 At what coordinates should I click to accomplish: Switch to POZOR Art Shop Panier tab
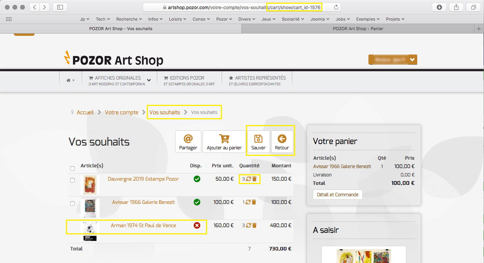[358, 29]
